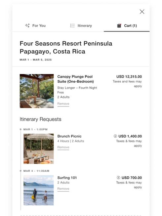Click the Canopy Plunge Pool Suite title
The width and height of the screenshot is (162, 216).
75,79
